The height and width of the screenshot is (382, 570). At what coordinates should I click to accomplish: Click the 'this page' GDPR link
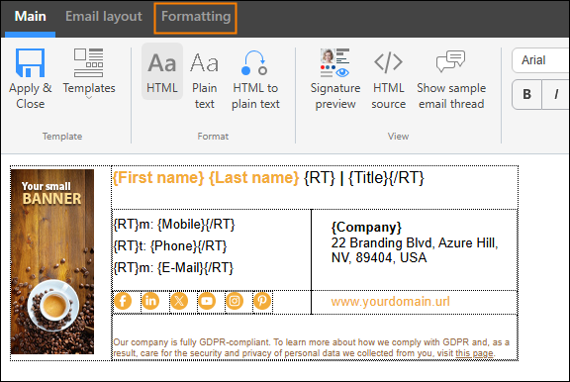(x=474, y=353)
